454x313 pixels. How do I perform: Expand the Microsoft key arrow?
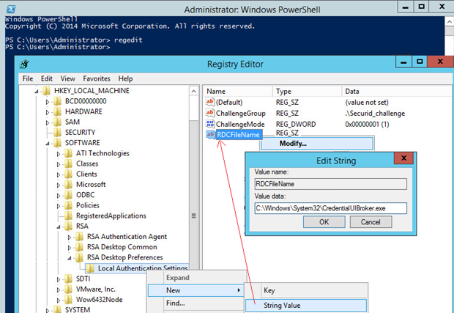pos(59,185)
